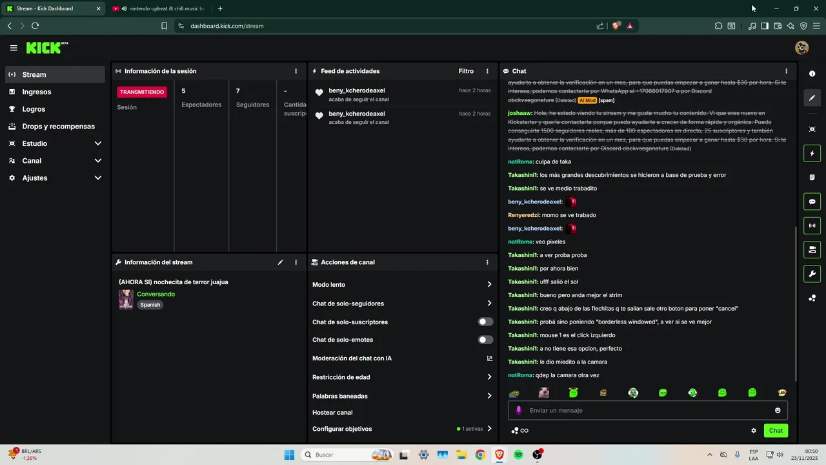Open Palabras baneadas settings

(x=403, y=396)
